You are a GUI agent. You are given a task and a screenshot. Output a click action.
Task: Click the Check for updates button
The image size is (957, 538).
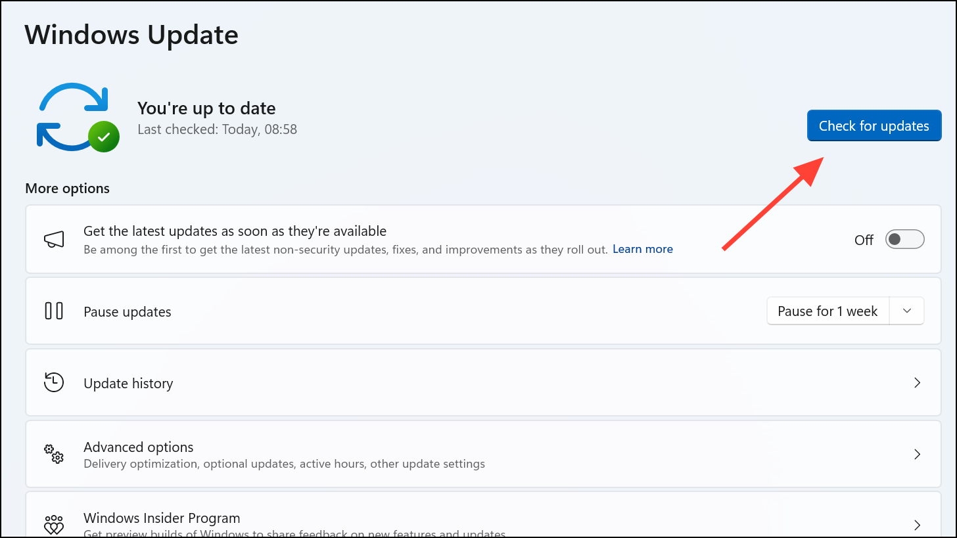[874, 125]
